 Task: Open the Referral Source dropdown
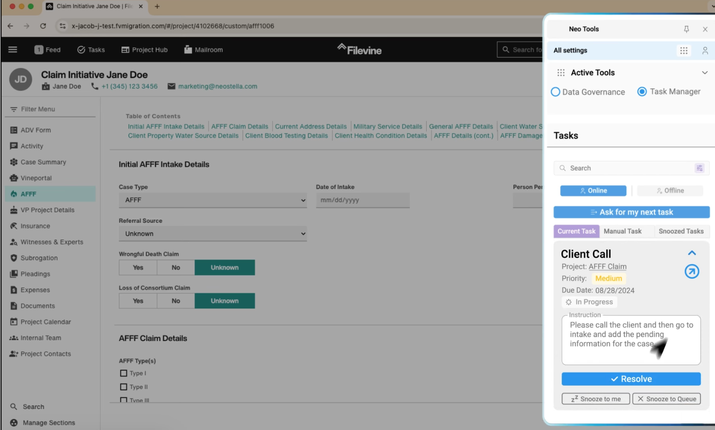click(213, 234)
